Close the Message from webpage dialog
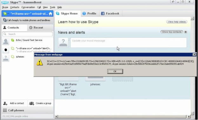The width and height of the screenshot is (198, 120). 194,54
